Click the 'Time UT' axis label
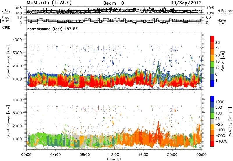233x161 pixels. (114, 159)
